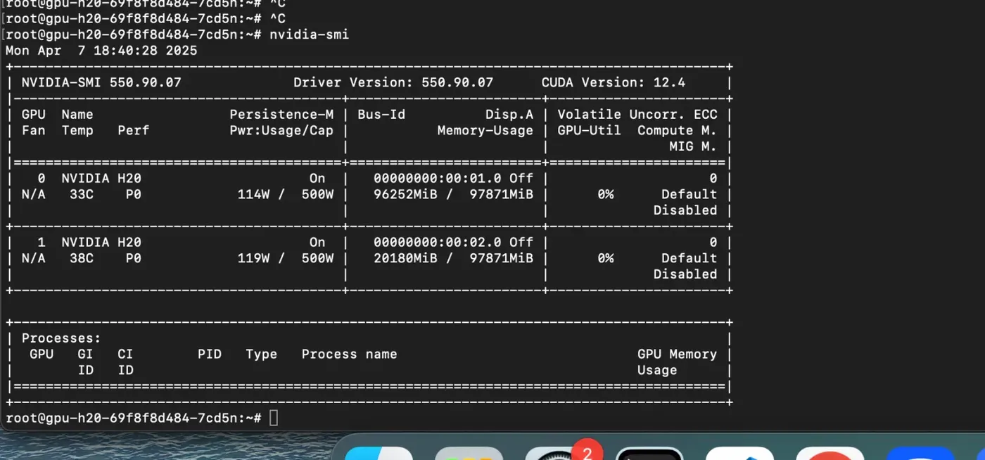Click the 119W power usage value
985x460 pixels.
pyautogui.click(x=253, y=258)
